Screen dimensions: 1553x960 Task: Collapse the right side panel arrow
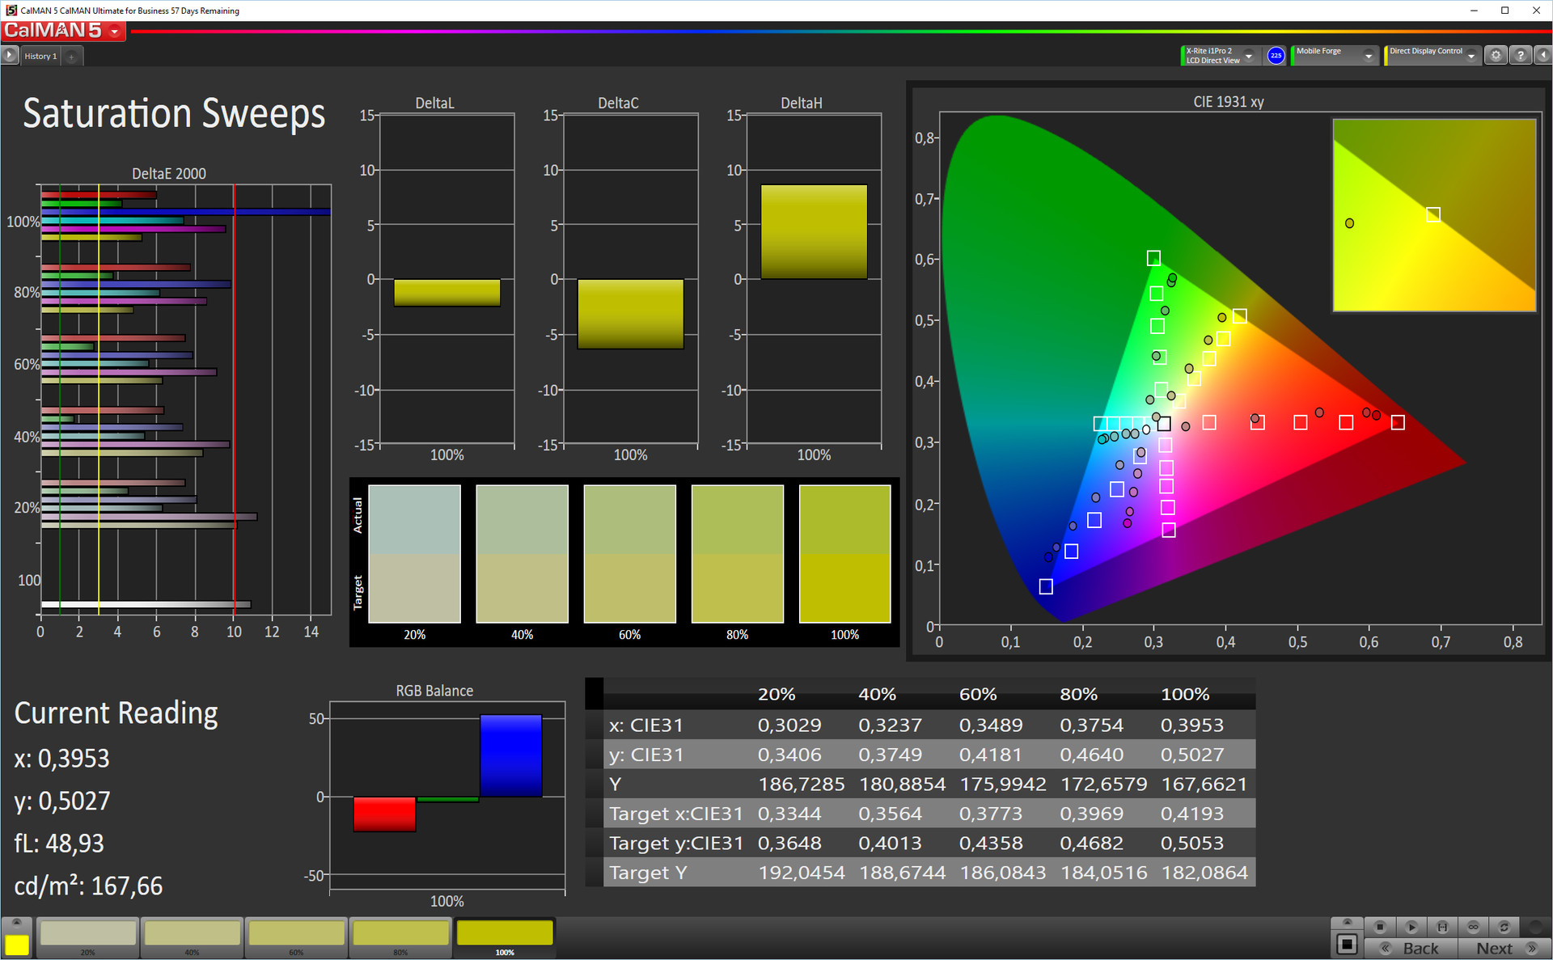(1542, 56)
